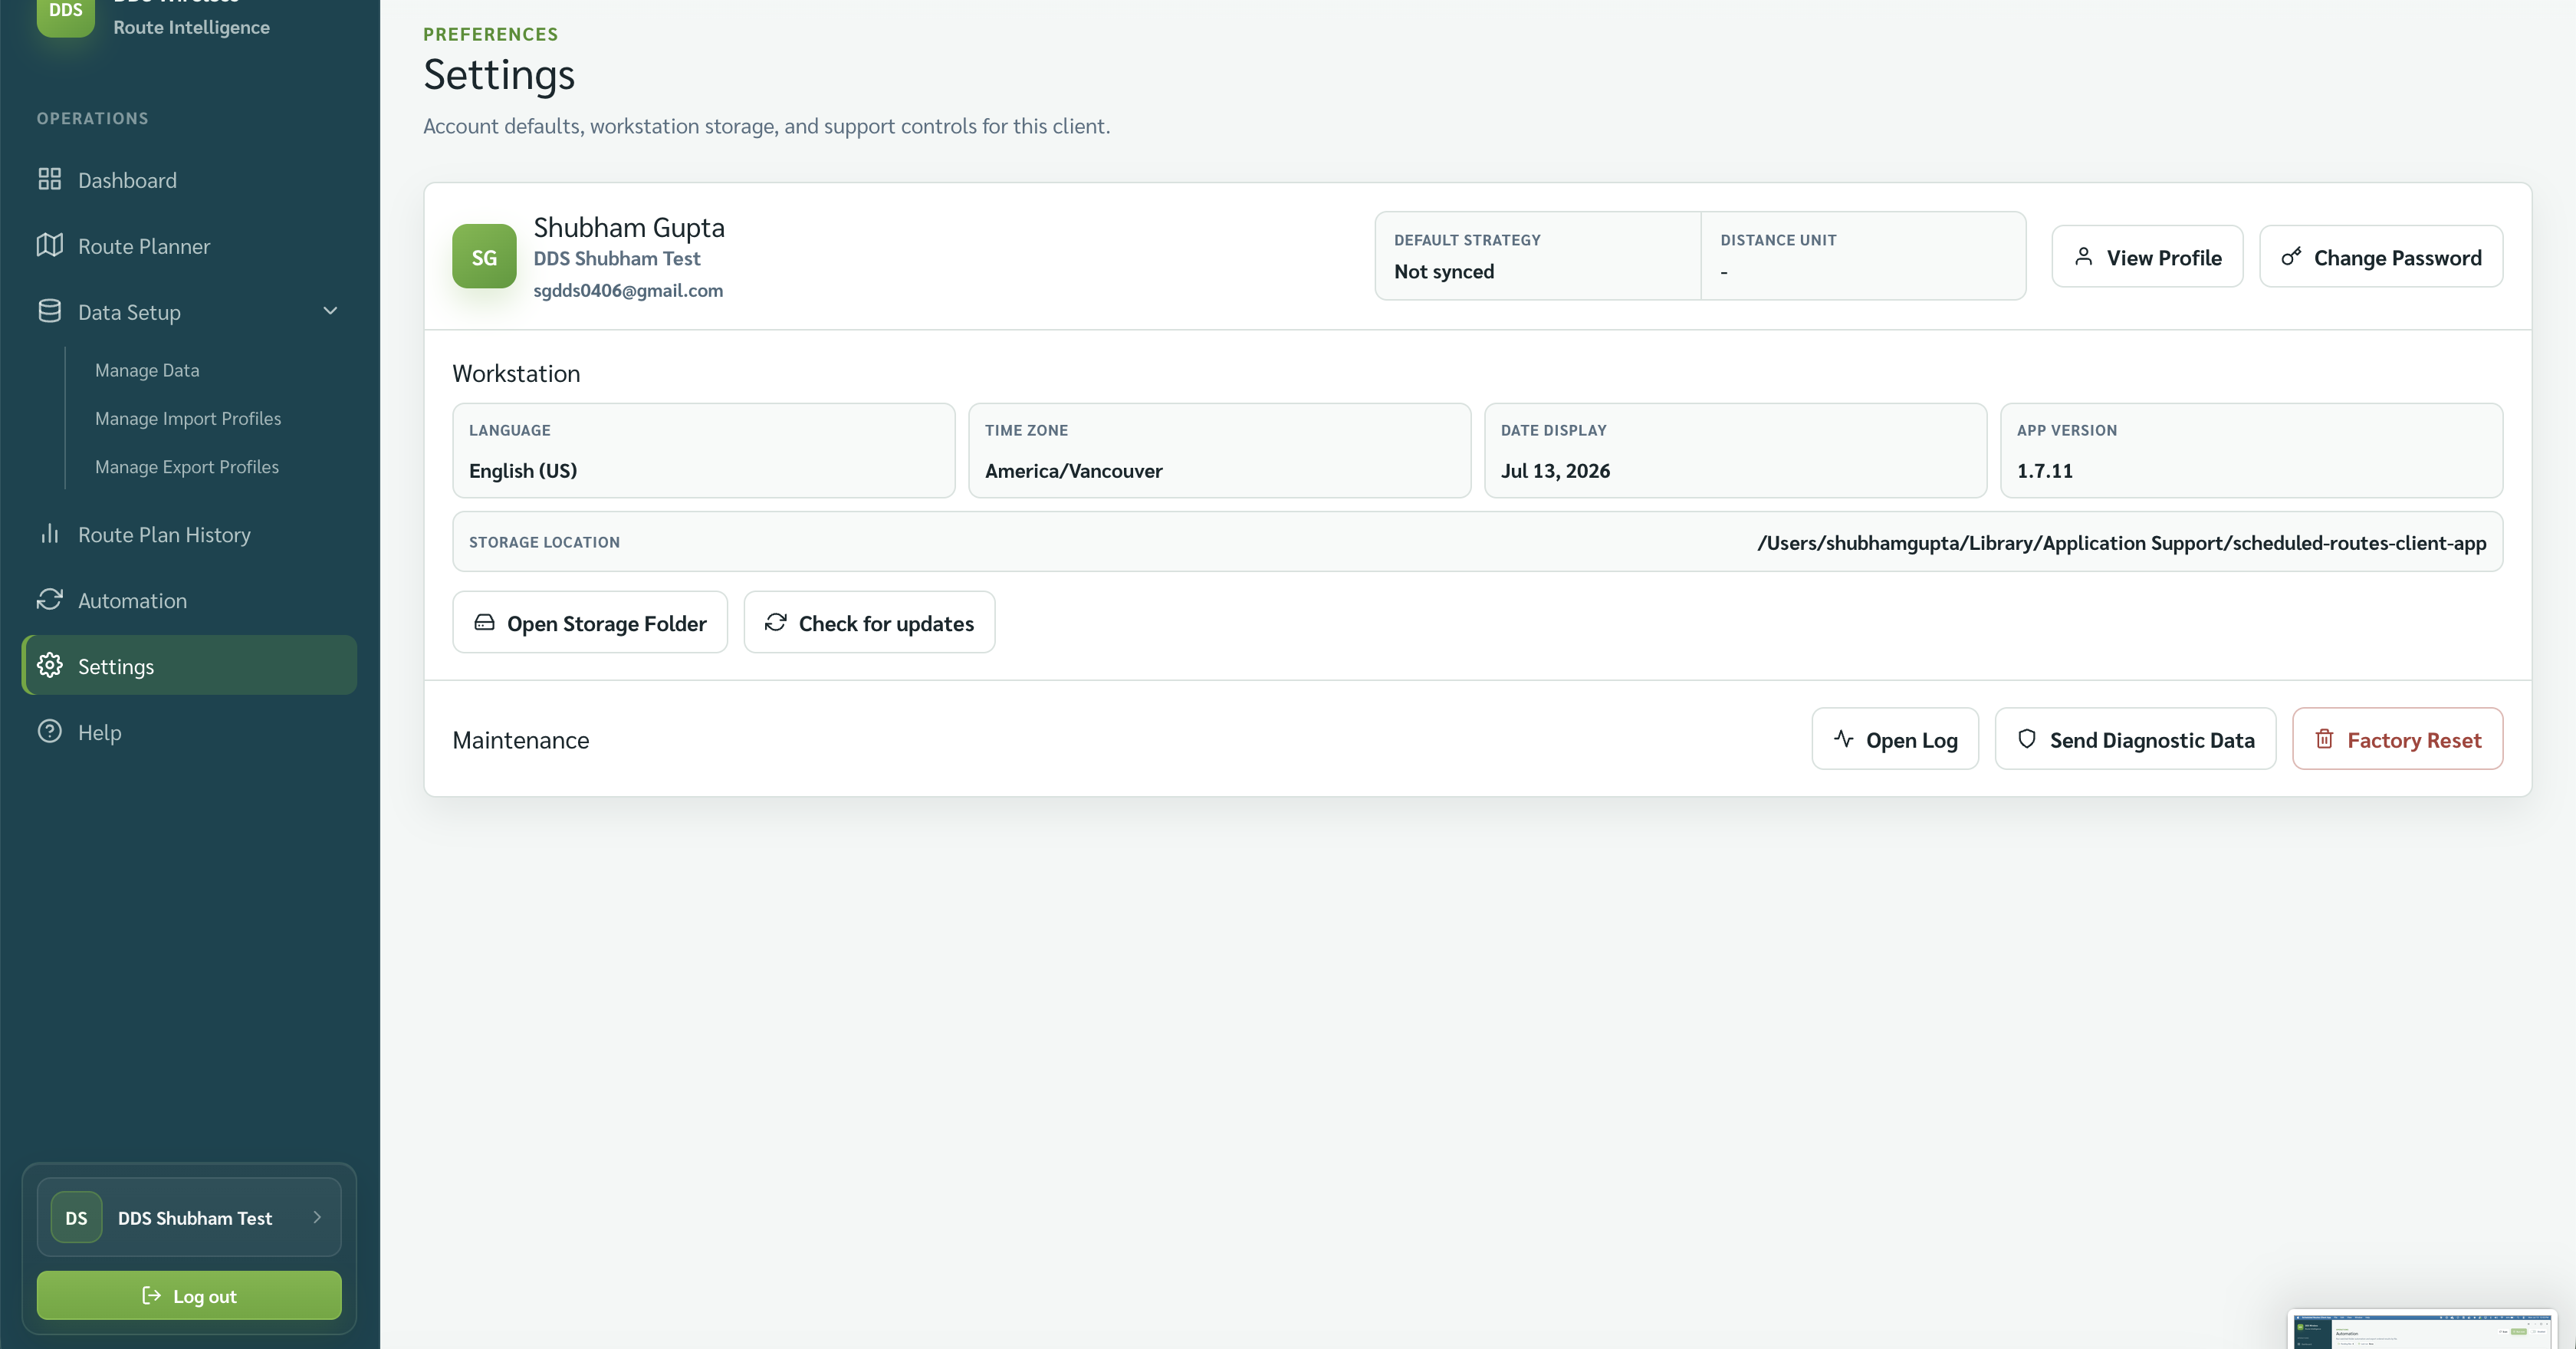Collapse the Data Setup chevron
The image size is (2576, 1349).
(330, 311)
